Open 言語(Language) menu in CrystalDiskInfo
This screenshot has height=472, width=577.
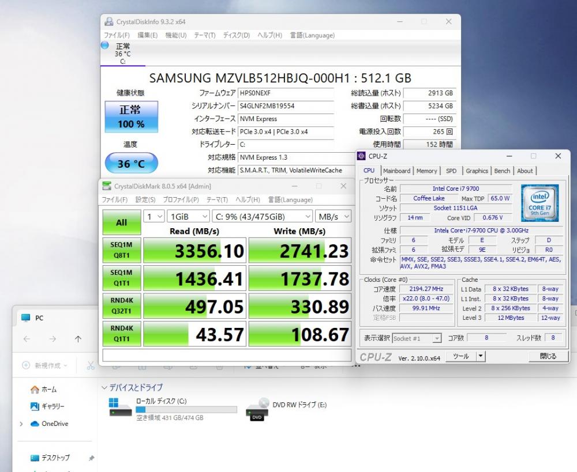click(312, 35)
